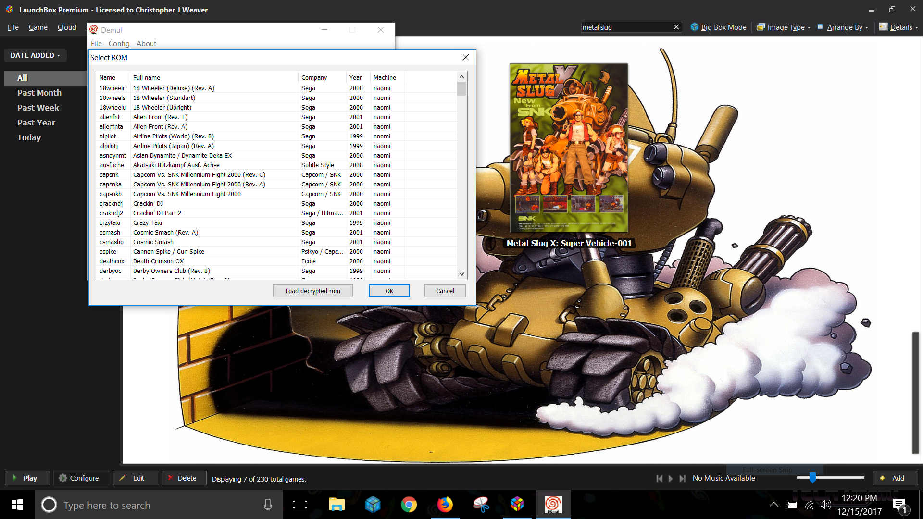Expand the Arrange By dropdown

[843, 27]
